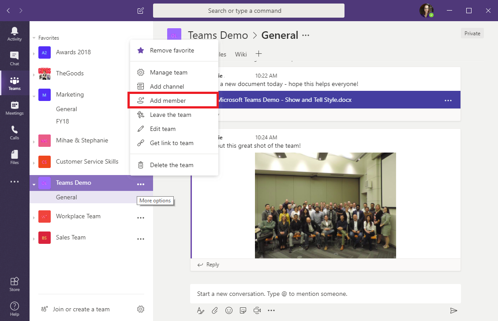Compose a new chat with the pencil icon

[x=140, y=10]
